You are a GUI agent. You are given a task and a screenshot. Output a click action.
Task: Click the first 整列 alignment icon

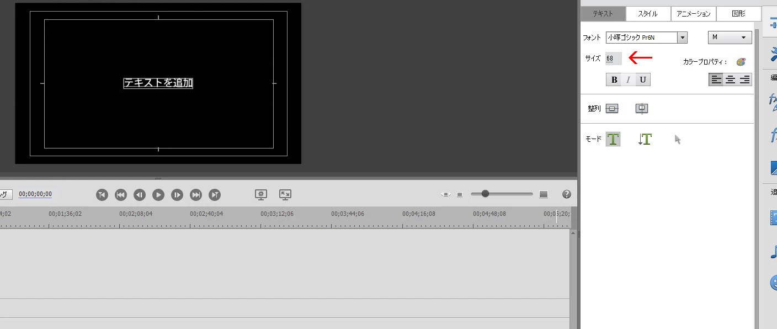(612, 109)
